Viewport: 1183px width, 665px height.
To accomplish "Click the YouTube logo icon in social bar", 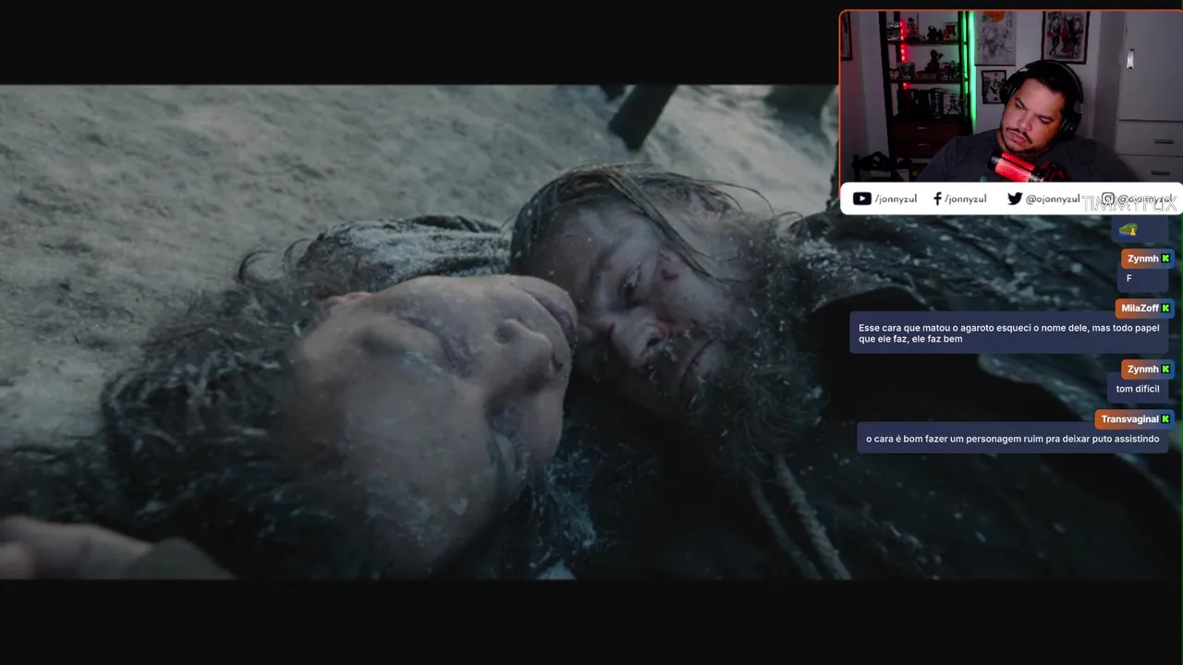I will click(861, 199).
